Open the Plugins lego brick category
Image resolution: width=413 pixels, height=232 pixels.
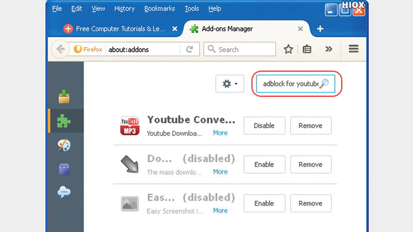[65, 169]
